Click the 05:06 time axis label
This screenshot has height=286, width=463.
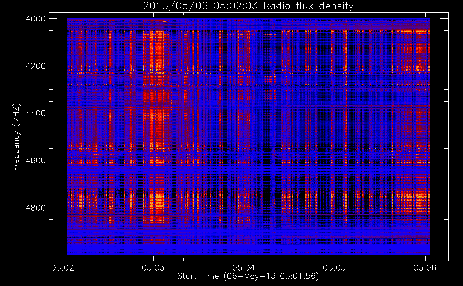[x=425, y=268]
